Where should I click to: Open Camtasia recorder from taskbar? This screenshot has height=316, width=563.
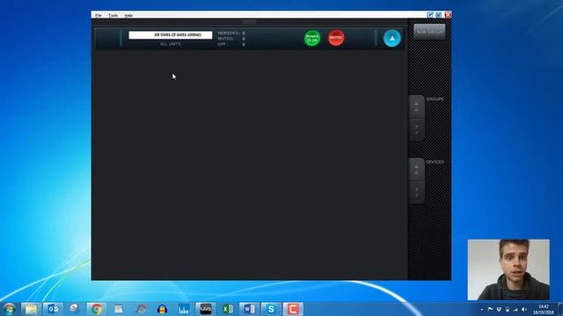pyautogui.click(x=293, y=309)
